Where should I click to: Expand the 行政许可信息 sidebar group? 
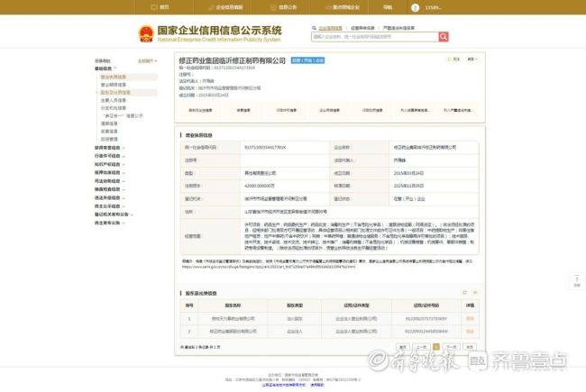[110, 156]
